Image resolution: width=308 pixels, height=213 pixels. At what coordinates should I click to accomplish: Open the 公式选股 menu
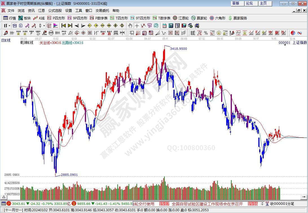(x=55, y=10)
